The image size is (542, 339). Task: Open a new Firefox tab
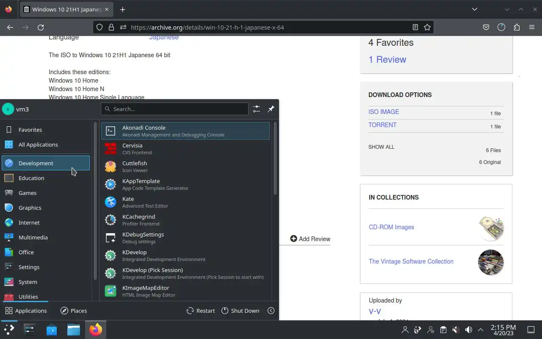(122, 9)
